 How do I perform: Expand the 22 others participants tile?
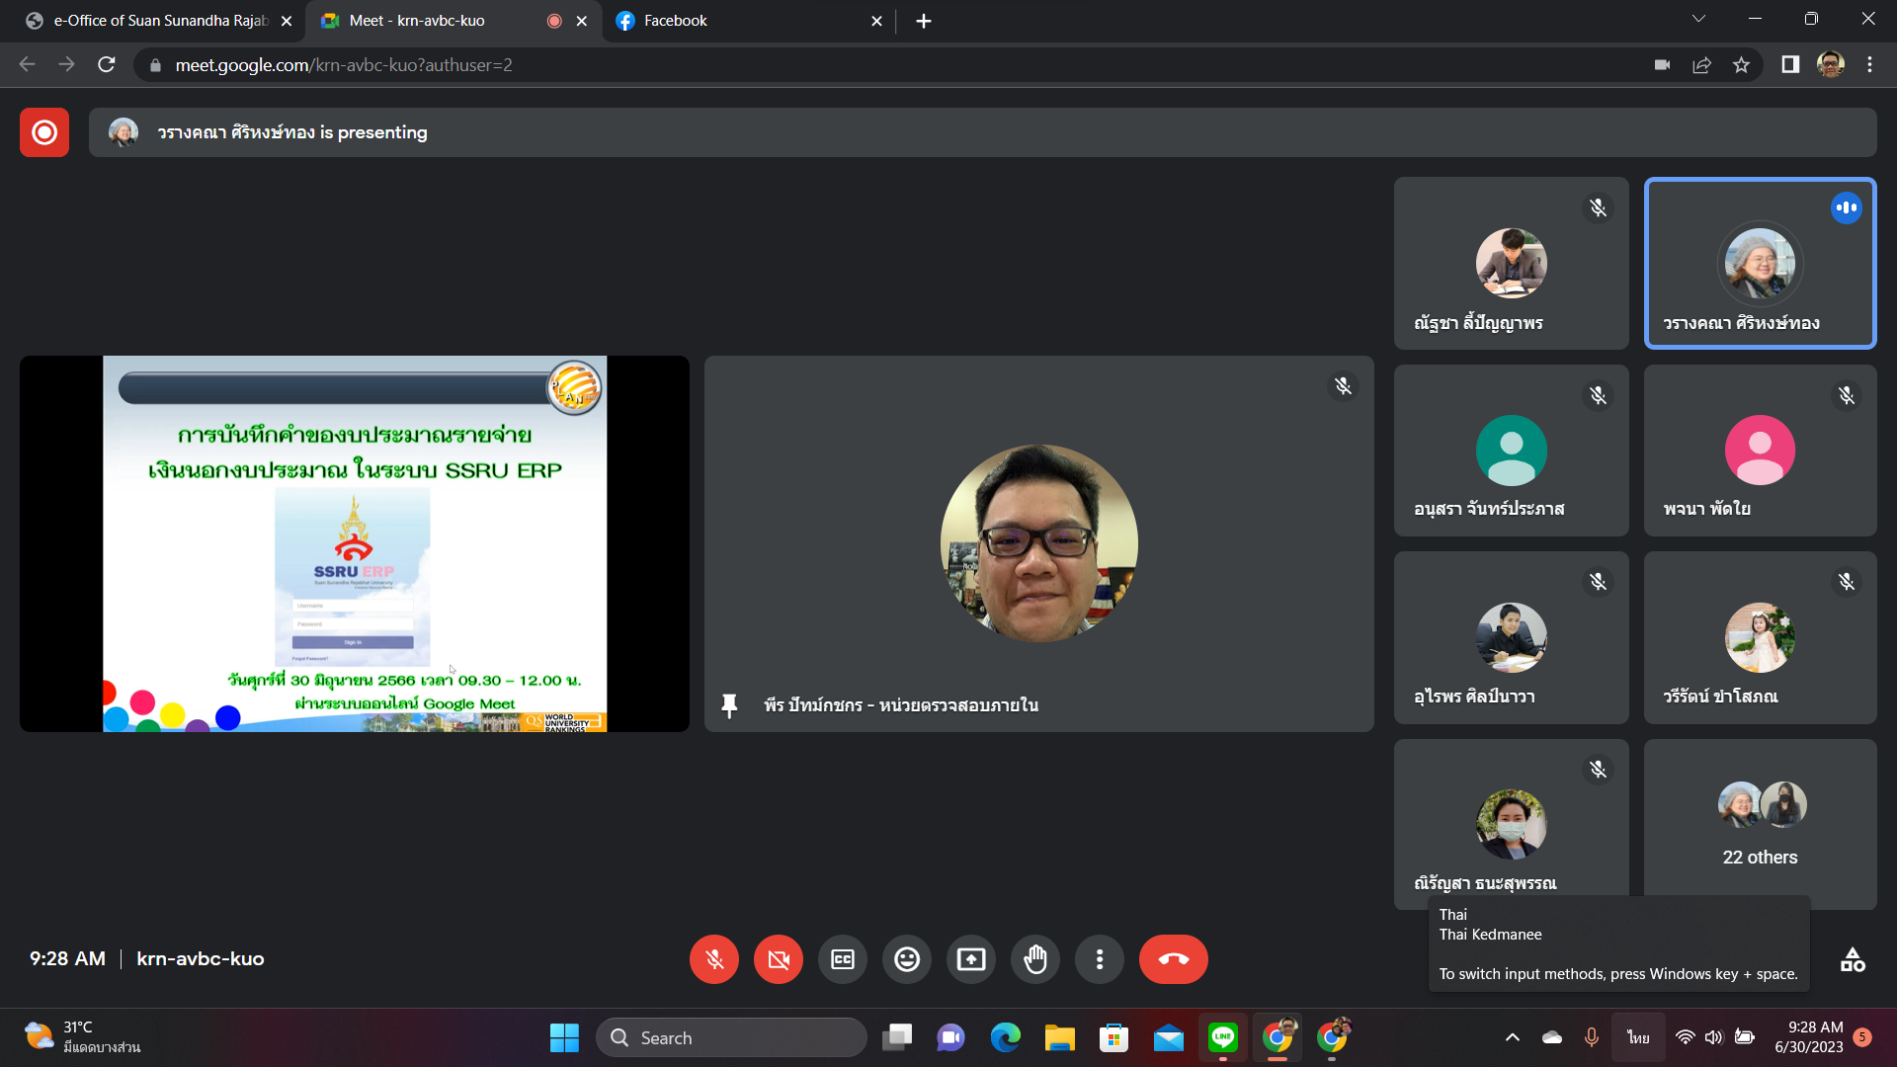1760,825
